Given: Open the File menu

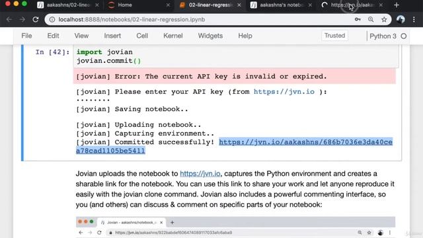Looking at the screenshot, I should pyautogui.click(x=26, y=36).
